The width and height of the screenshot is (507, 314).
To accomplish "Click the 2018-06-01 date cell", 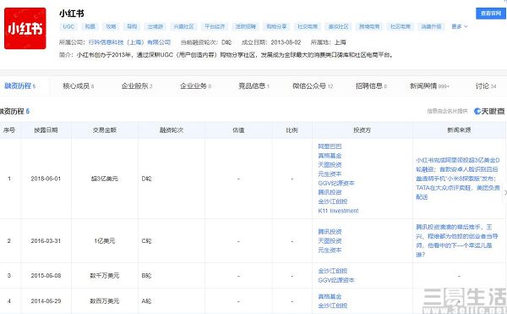I will click(x=46, y=179).
